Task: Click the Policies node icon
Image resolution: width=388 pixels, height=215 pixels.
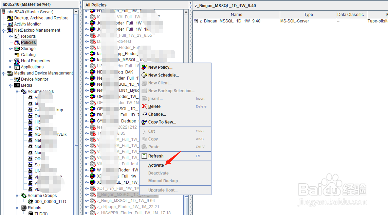Action: point(17,43)
